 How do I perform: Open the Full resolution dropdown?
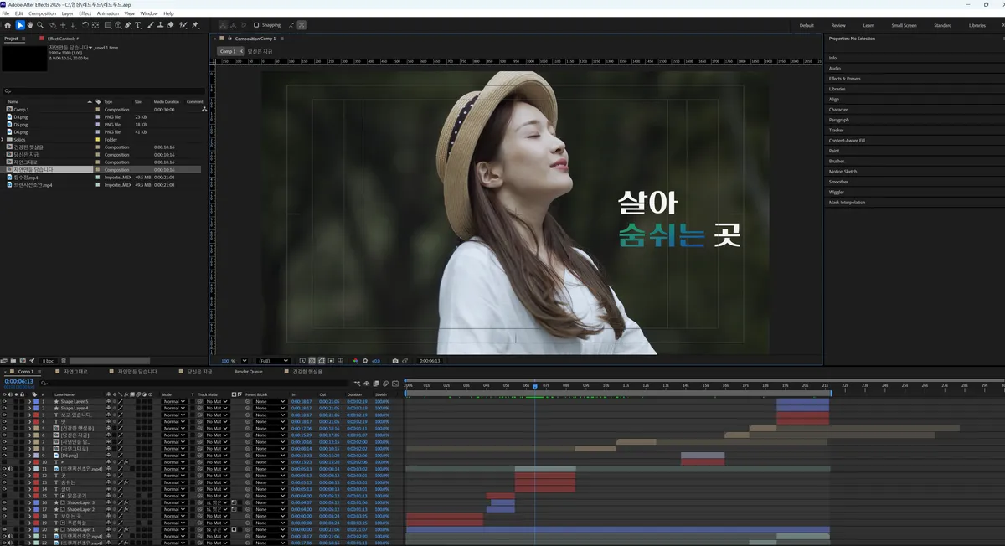(275, 361)
